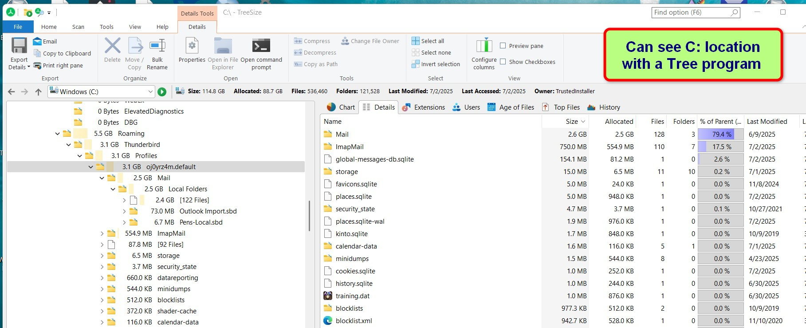Image resolution: width=806 pixels, height=328 pixels.
Task: Open command prompt here
Action: 261,54
